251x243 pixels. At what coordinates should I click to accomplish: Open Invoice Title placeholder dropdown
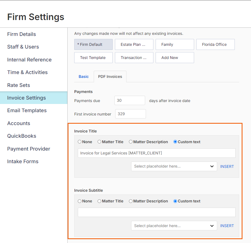pyautogui.click(x=174, y=166)
